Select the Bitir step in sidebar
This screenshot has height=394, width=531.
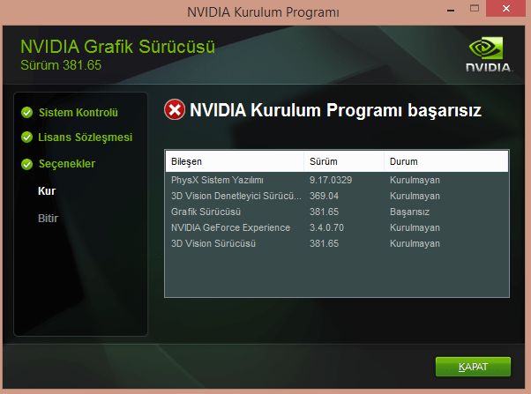pyautogui.click(x=49, y=219)
